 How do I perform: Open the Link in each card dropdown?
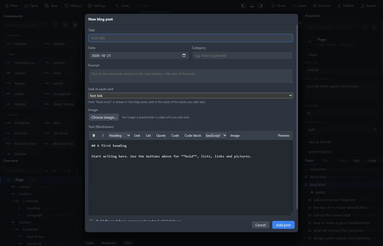(x=191, y=96)
